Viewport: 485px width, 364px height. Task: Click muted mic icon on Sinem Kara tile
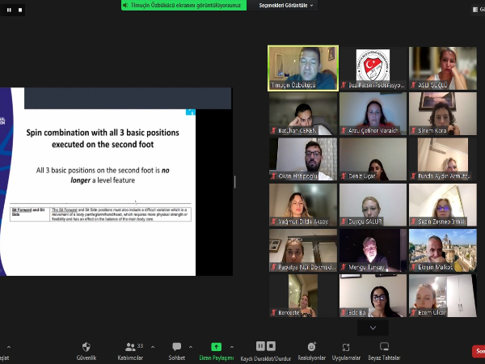[413, 130]
